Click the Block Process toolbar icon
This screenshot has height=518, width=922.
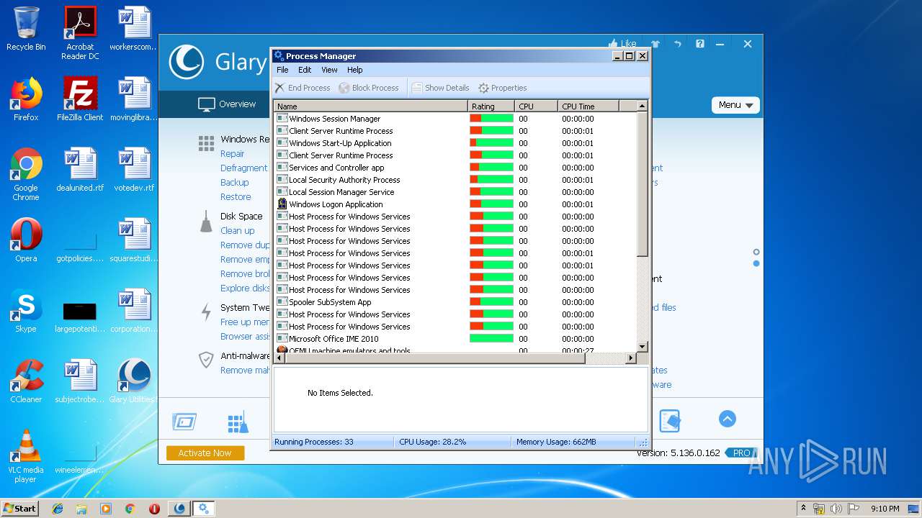tap(344, 88)
